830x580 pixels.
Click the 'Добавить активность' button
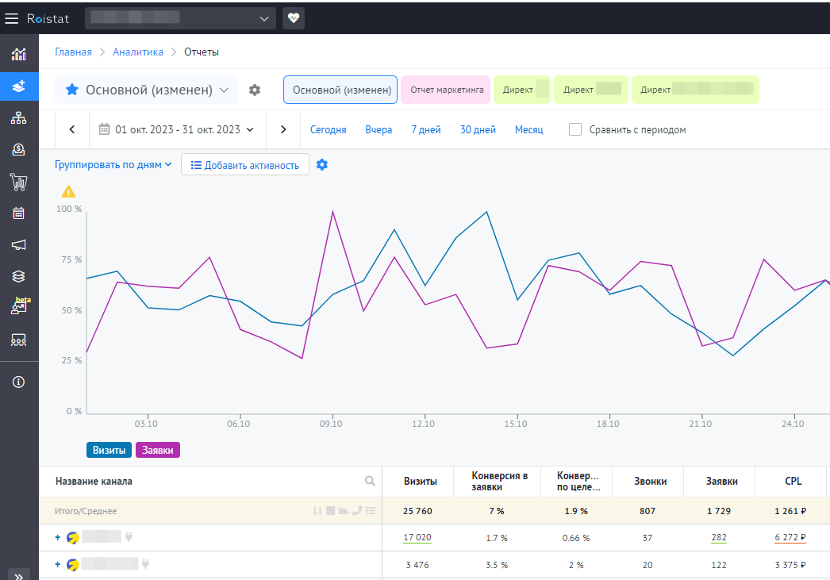click(x=244, y=165)
